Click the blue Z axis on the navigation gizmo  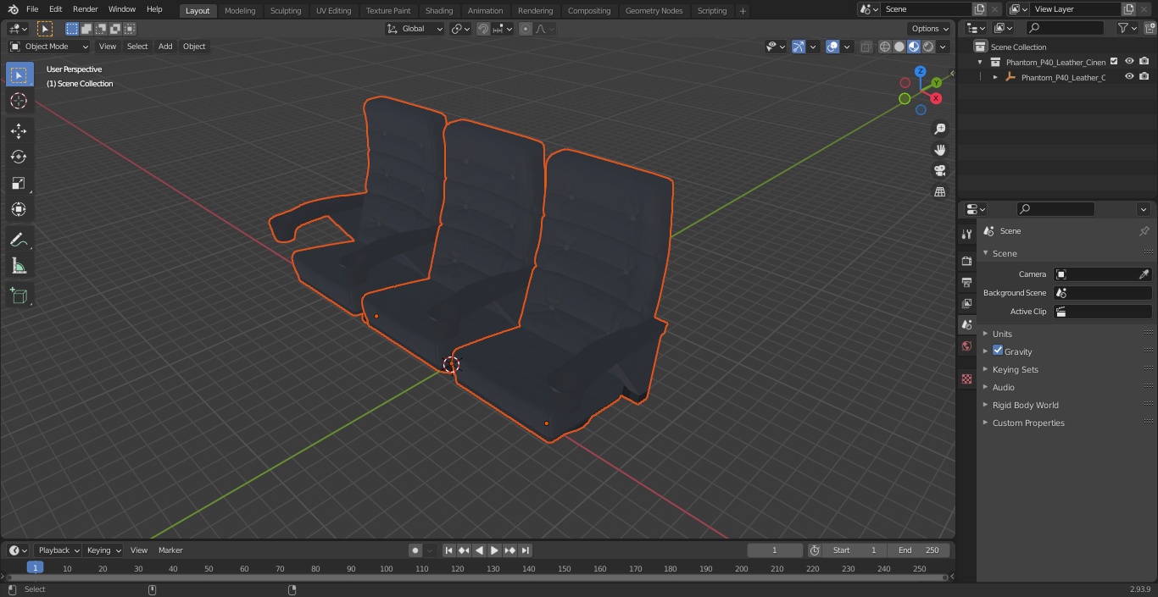tap(921, 72)
